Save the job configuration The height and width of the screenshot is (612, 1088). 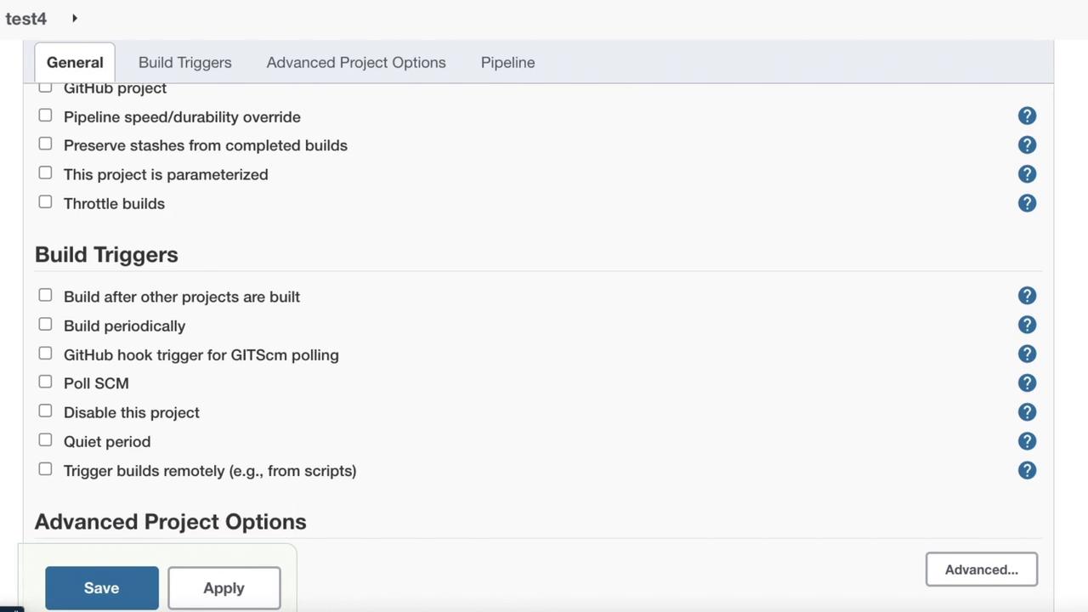pos(101,588)
